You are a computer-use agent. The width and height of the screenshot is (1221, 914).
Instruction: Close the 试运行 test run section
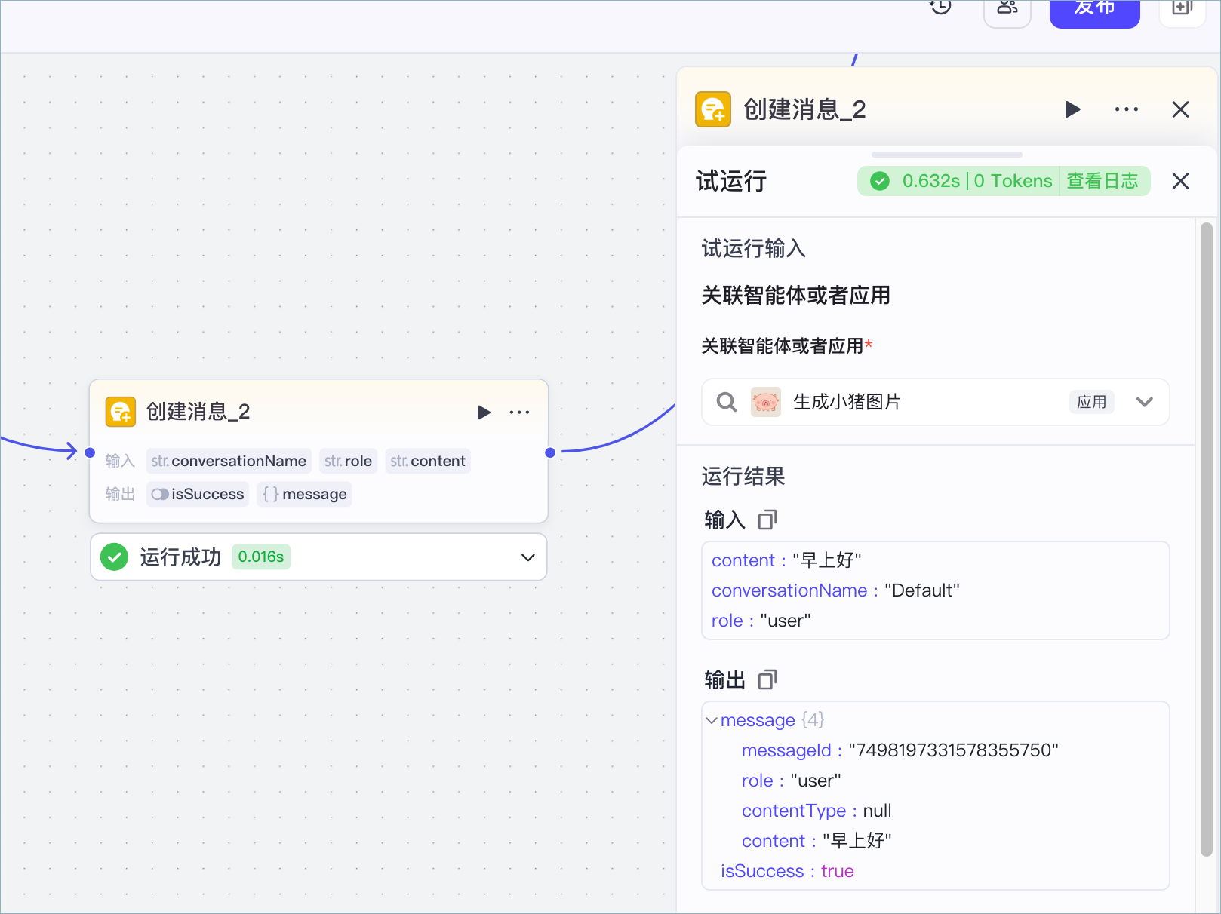(1180, 181)
